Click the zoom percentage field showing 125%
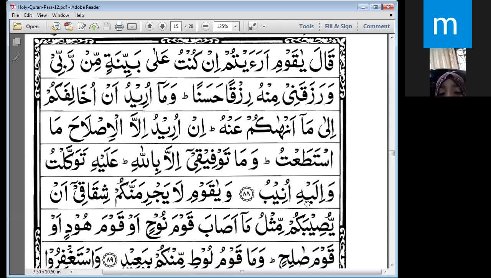The height and width of the screenshot is (278, 491). (x=222, y=26)
